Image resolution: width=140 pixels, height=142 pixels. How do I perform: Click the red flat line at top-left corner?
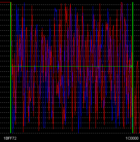point(5,2)
